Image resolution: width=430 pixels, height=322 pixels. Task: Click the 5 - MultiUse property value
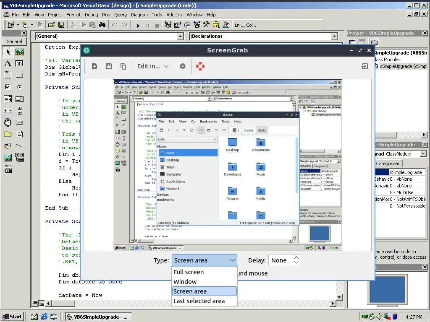point(407,192)
